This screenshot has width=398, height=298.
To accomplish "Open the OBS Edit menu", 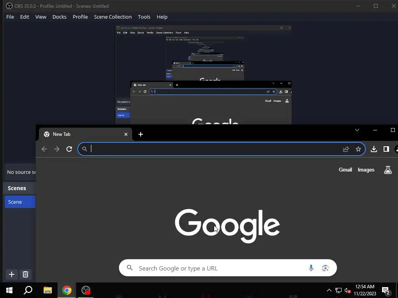I will 24,17.
